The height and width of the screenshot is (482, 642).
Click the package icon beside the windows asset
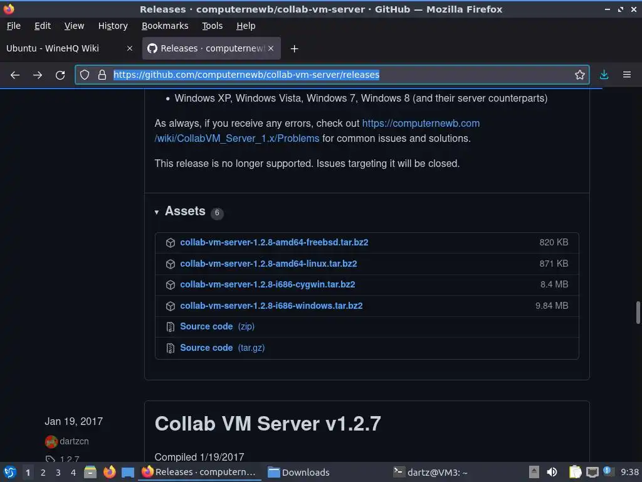171,306
